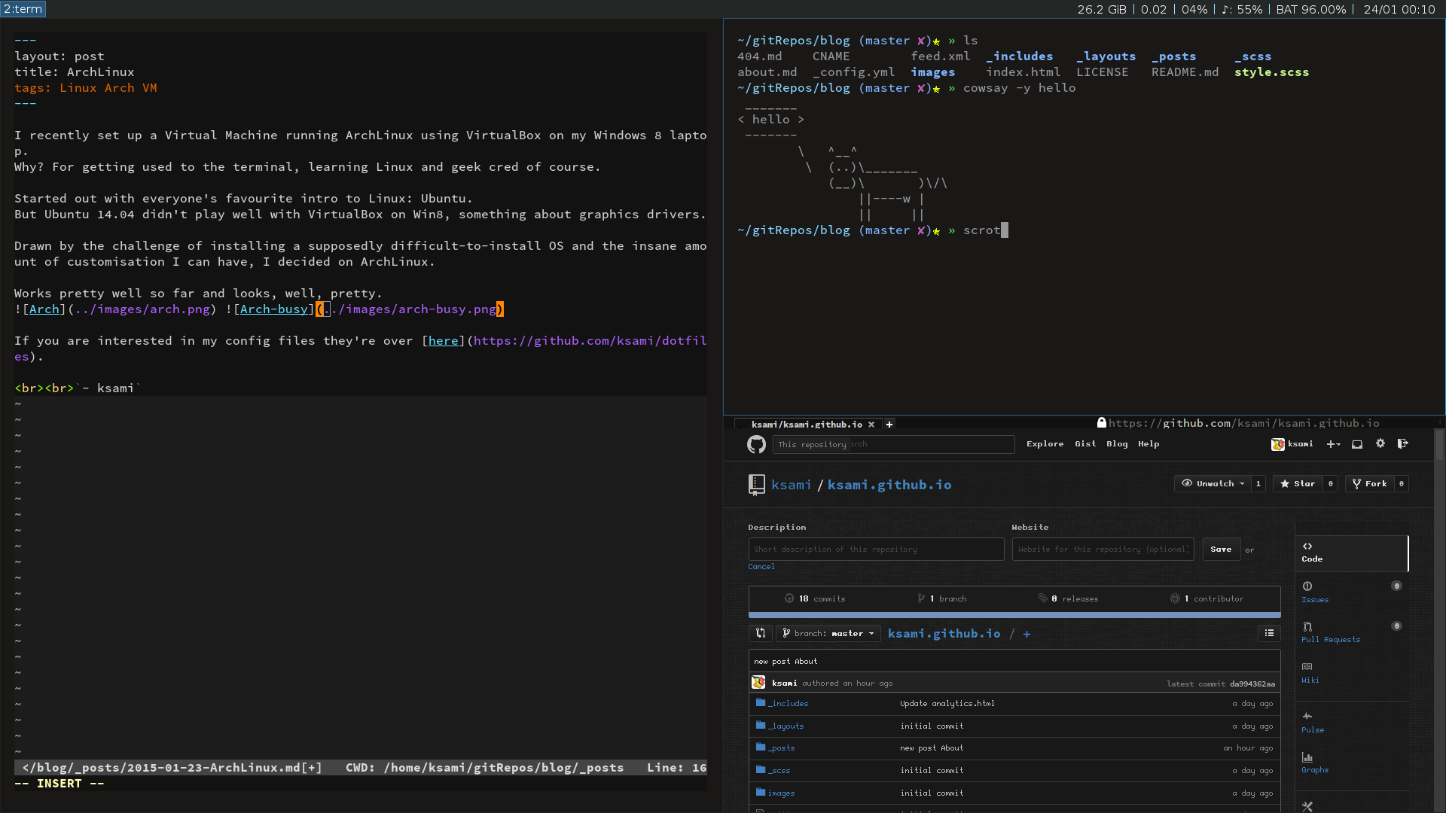Click the Code icon in repo sidebar
Image resolution: width=1446 pixels, height=813 pixels.
(1307, 547)
